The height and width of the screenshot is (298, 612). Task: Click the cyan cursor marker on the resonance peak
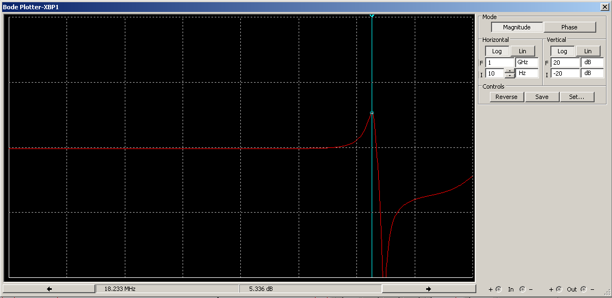372,113
